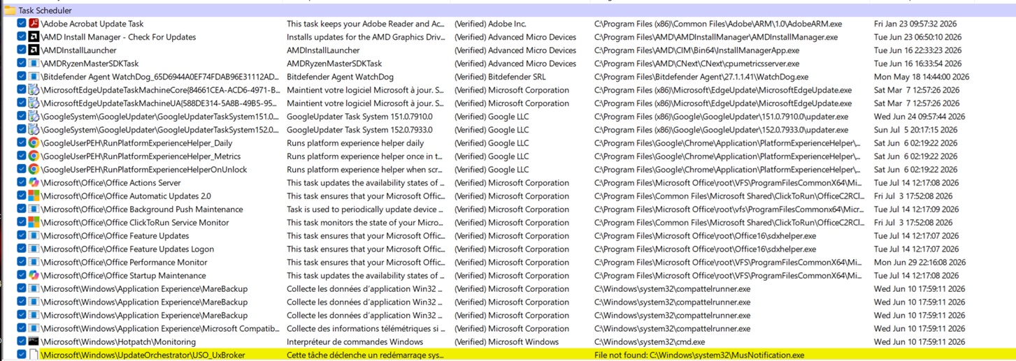
Task: Click the GoogleUpdaterTaskSystem151.0 entry icon
Action: point(33,117)
